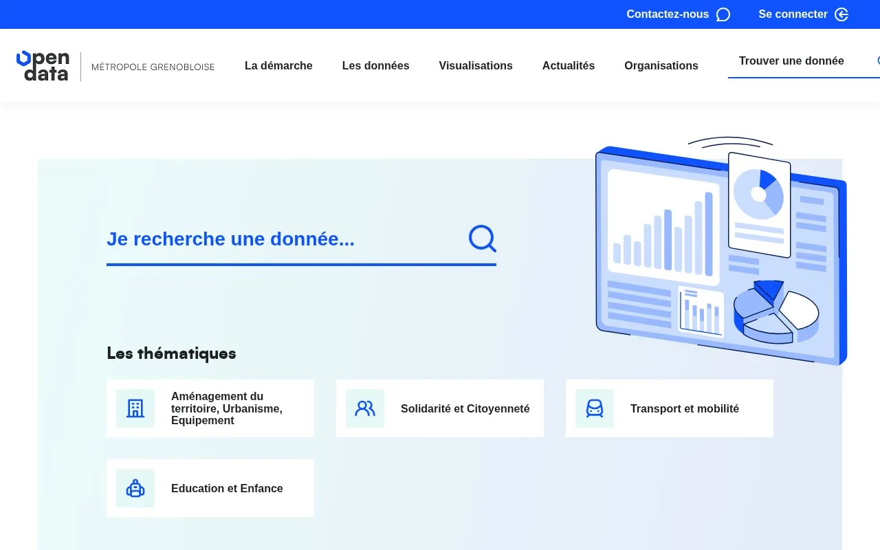This screenshot has width=880, height=550.
Task: Click the backpack icon for Education et Enfance
Action: coord(135,488)
